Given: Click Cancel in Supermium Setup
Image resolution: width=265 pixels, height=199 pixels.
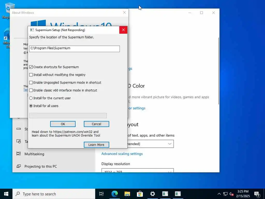Looking at the screenshot, I should 97,124.
